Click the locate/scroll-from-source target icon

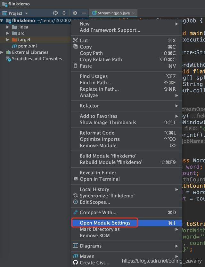tap(55, 13)
